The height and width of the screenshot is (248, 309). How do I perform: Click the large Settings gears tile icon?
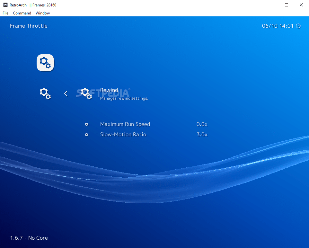tap(45, 63)
